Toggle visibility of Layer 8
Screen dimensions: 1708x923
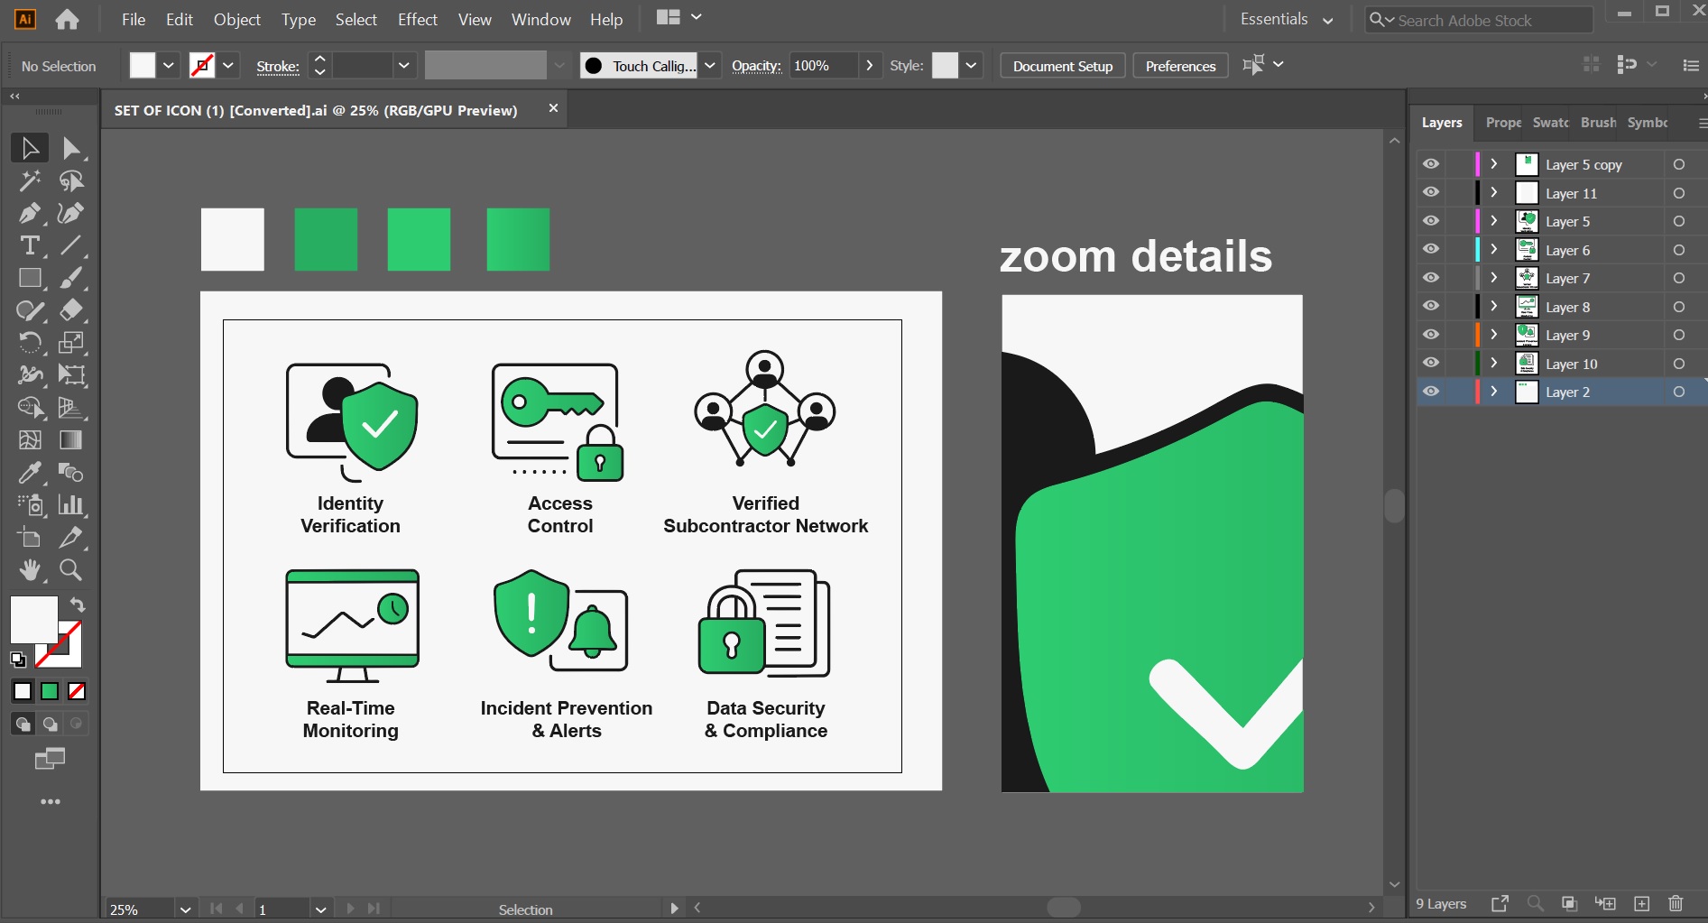(1431, 306)
